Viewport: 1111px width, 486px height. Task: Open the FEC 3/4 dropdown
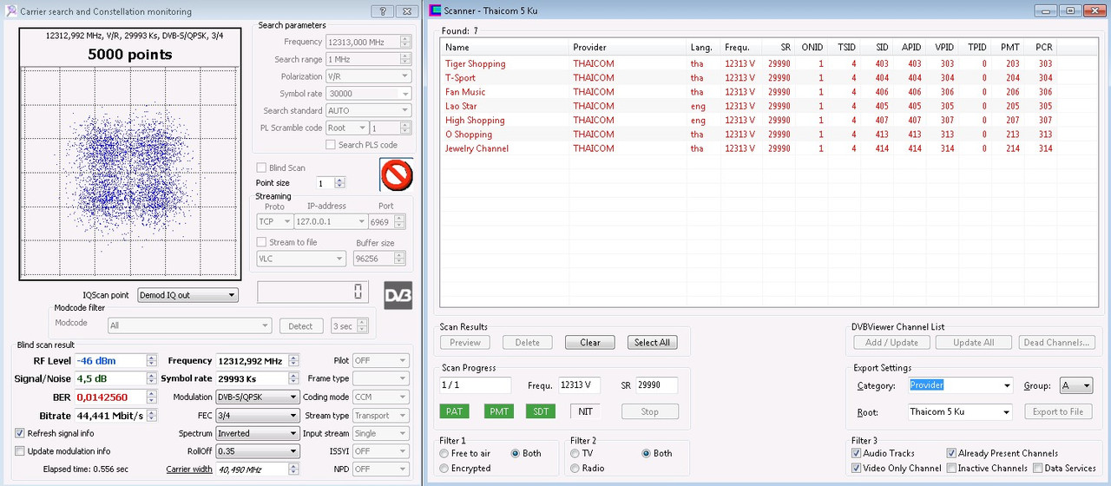pos(258,415)
